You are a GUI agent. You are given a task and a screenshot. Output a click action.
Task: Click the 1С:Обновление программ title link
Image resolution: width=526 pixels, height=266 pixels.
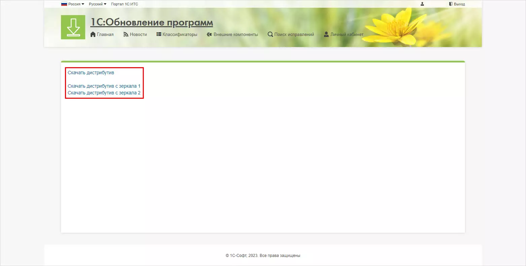click(x=152, y=23)
